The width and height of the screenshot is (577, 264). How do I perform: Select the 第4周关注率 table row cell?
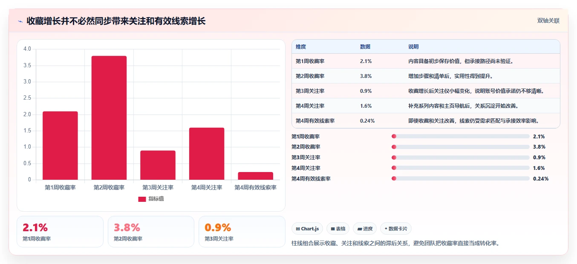[x=310, y=106]
